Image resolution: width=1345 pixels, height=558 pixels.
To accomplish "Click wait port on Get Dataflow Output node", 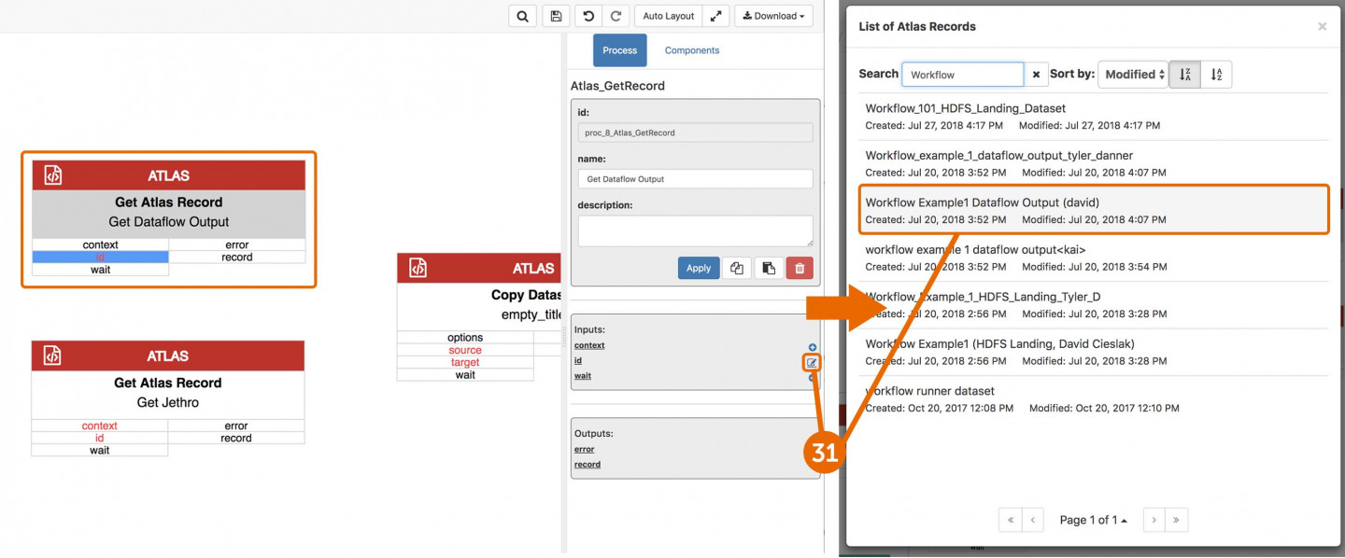I will 101,270.
